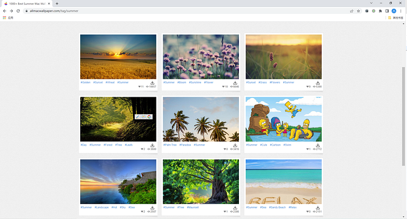Bookmark this page with the star icon

[x=359, y=11]
